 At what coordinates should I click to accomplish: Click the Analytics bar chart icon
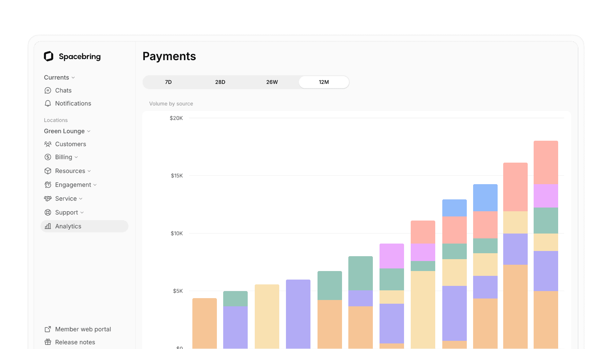pos(48,226)
